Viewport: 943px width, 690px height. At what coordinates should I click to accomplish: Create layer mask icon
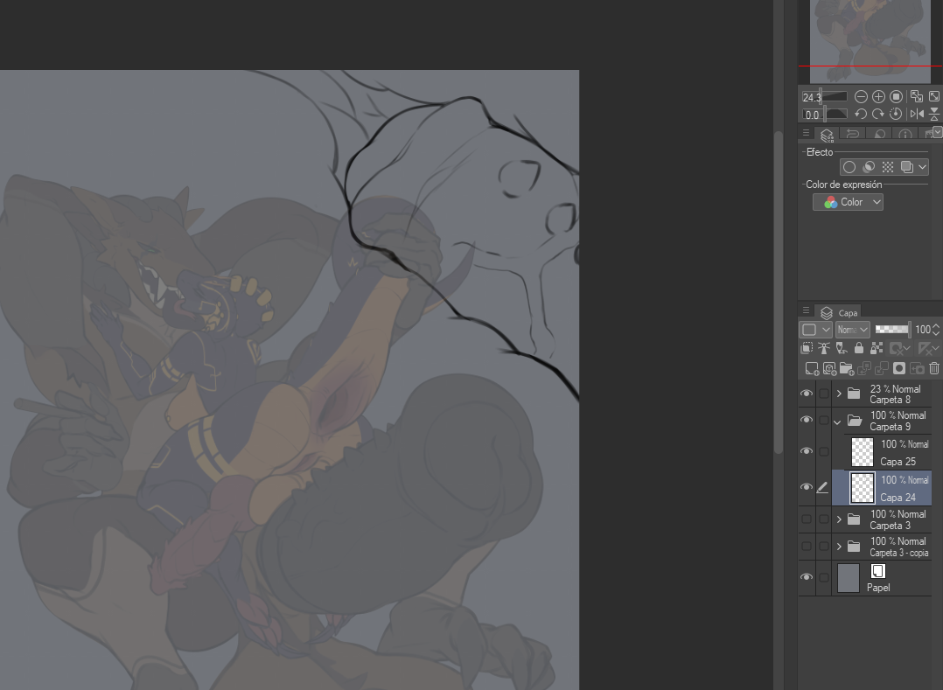click(899, 368)
